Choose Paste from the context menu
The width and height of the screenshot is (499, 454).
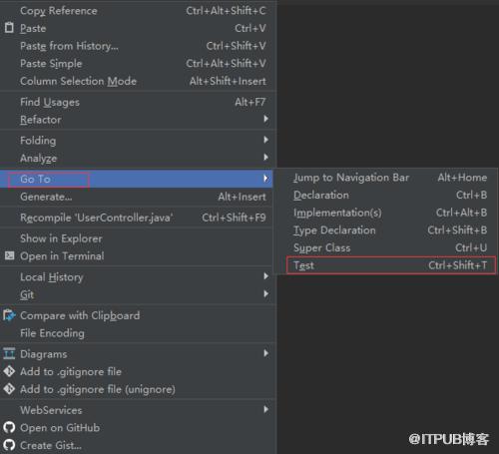click(x=138, y=28)
